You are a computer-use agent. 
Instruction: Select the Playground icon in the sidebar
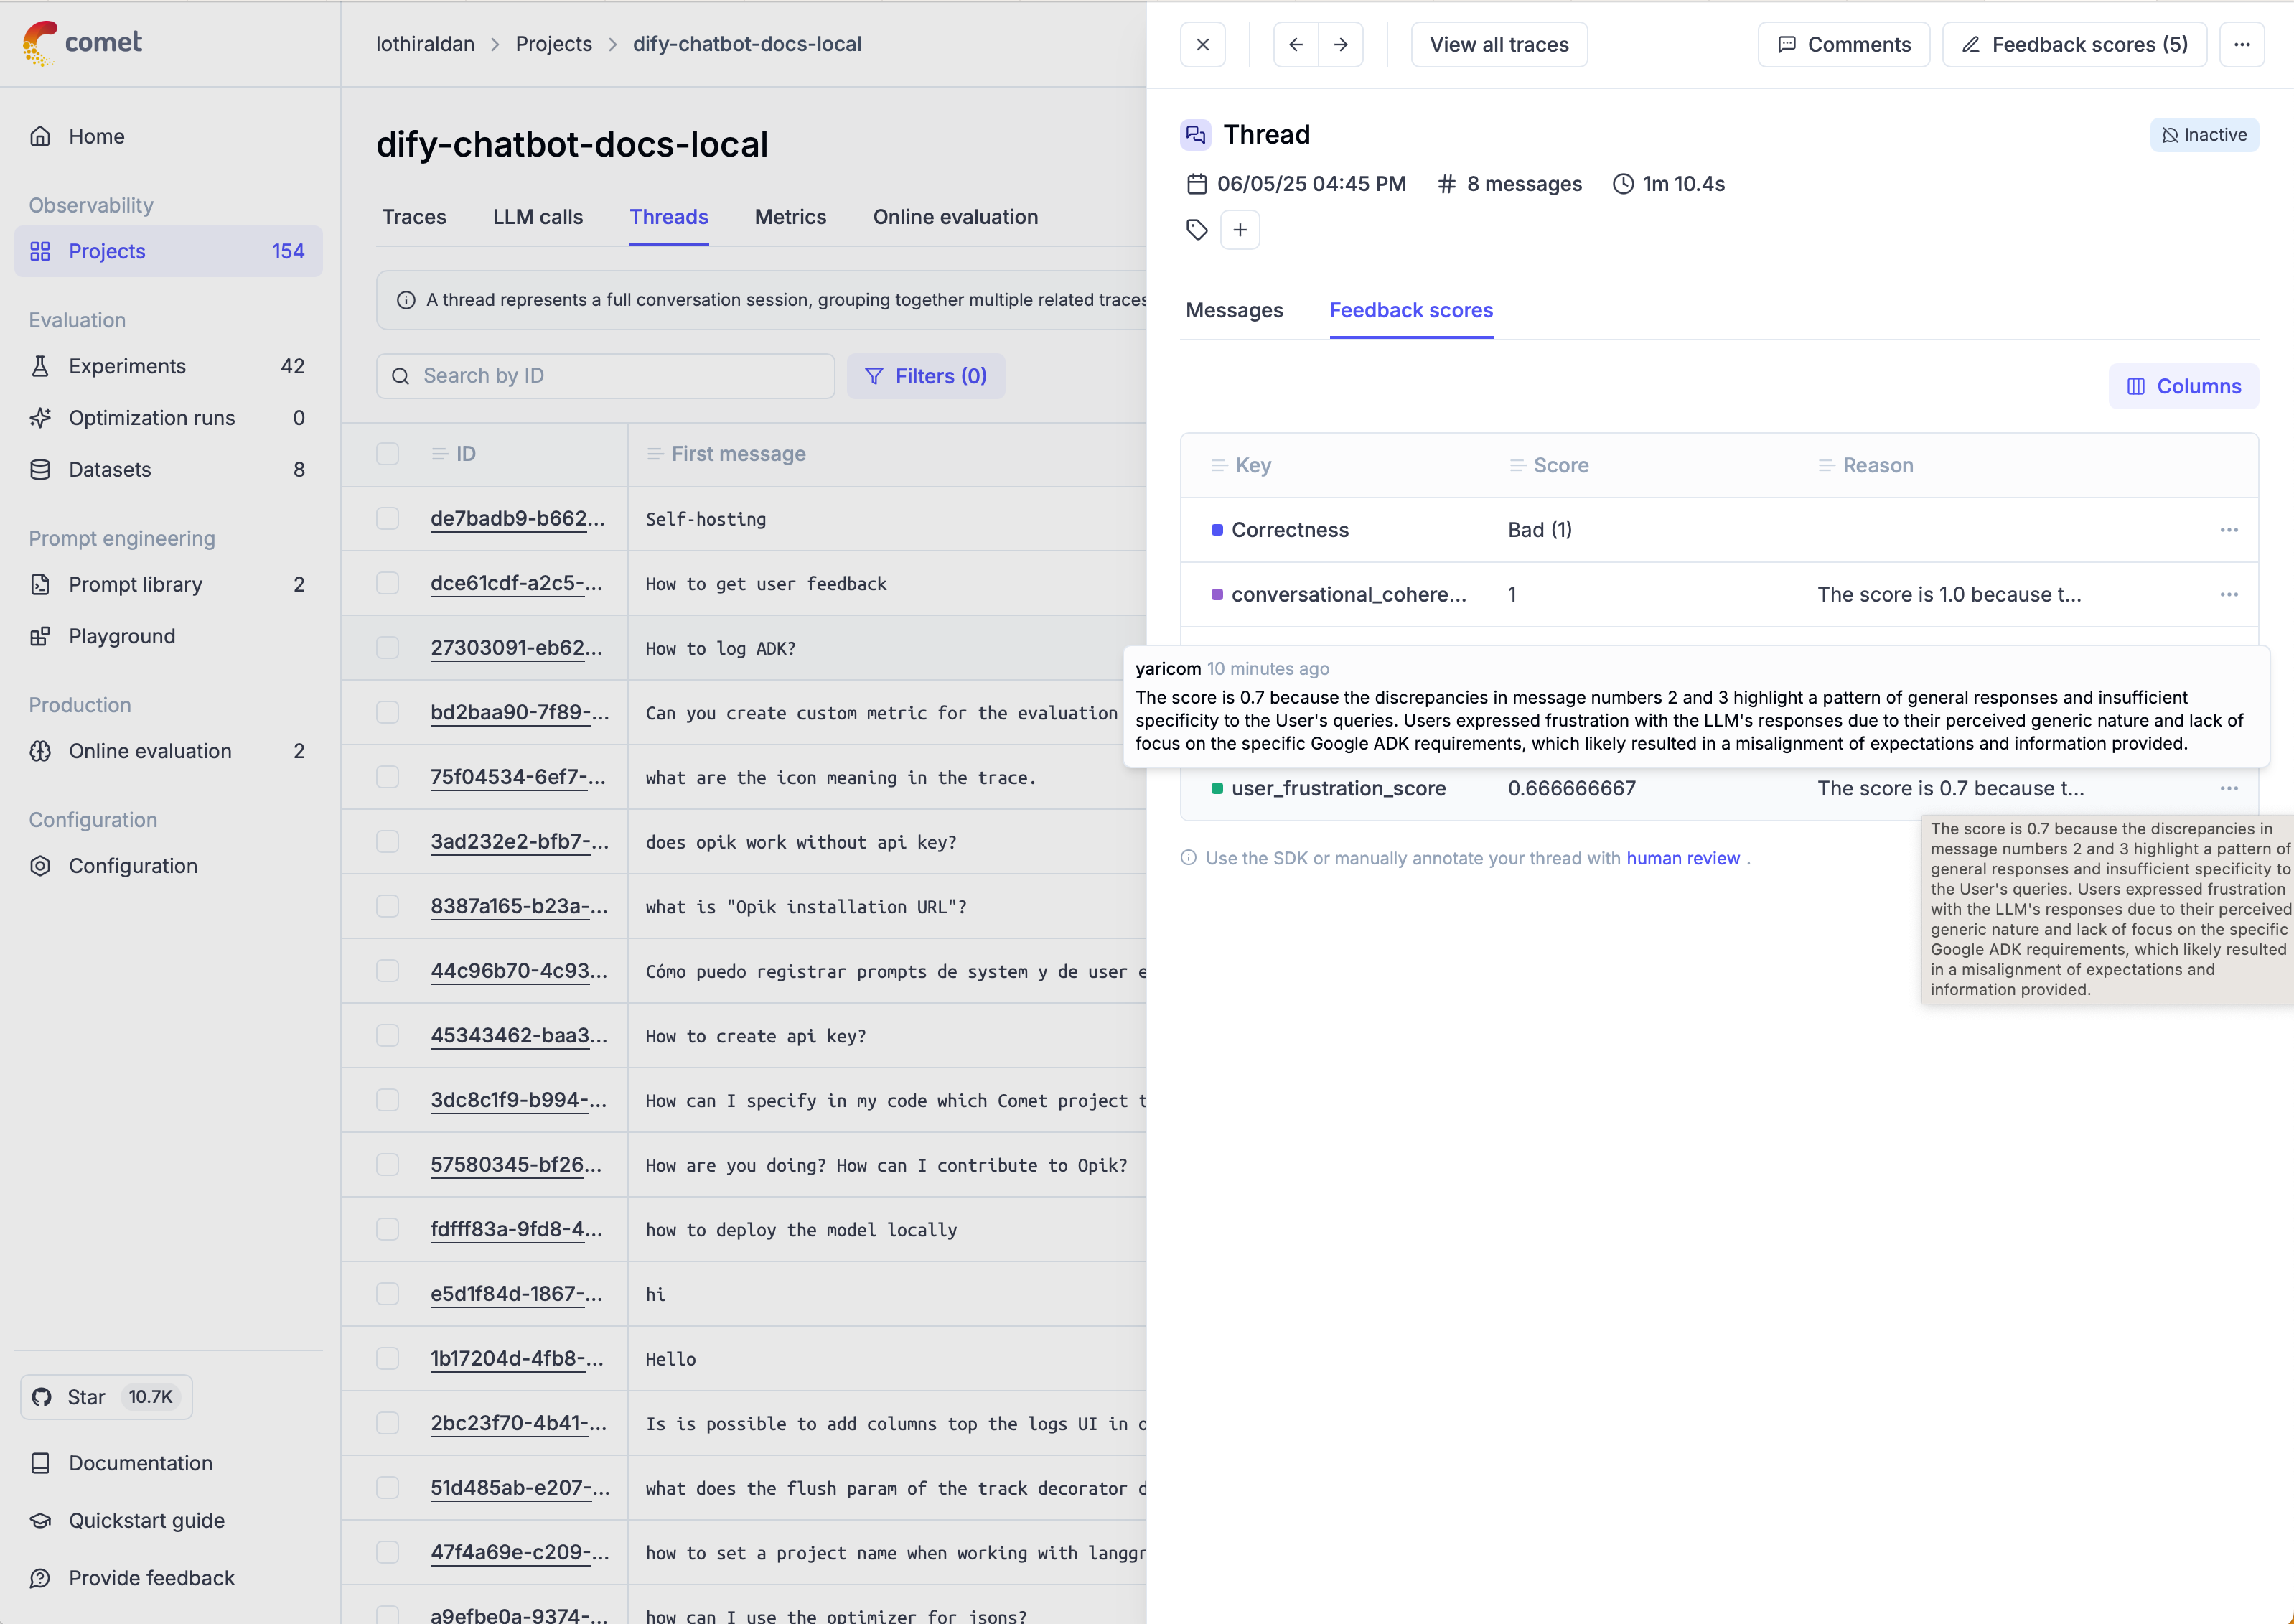(41, 636)
